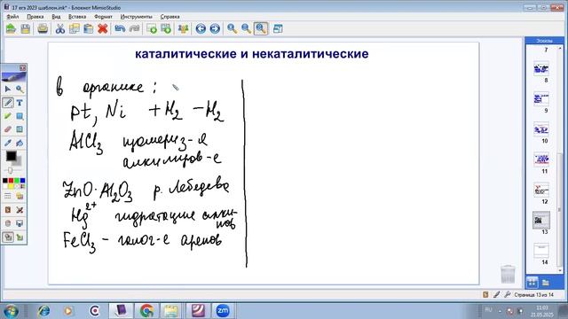
Task: Open the Инструменты menu
Action: click(x=136, y=17)
